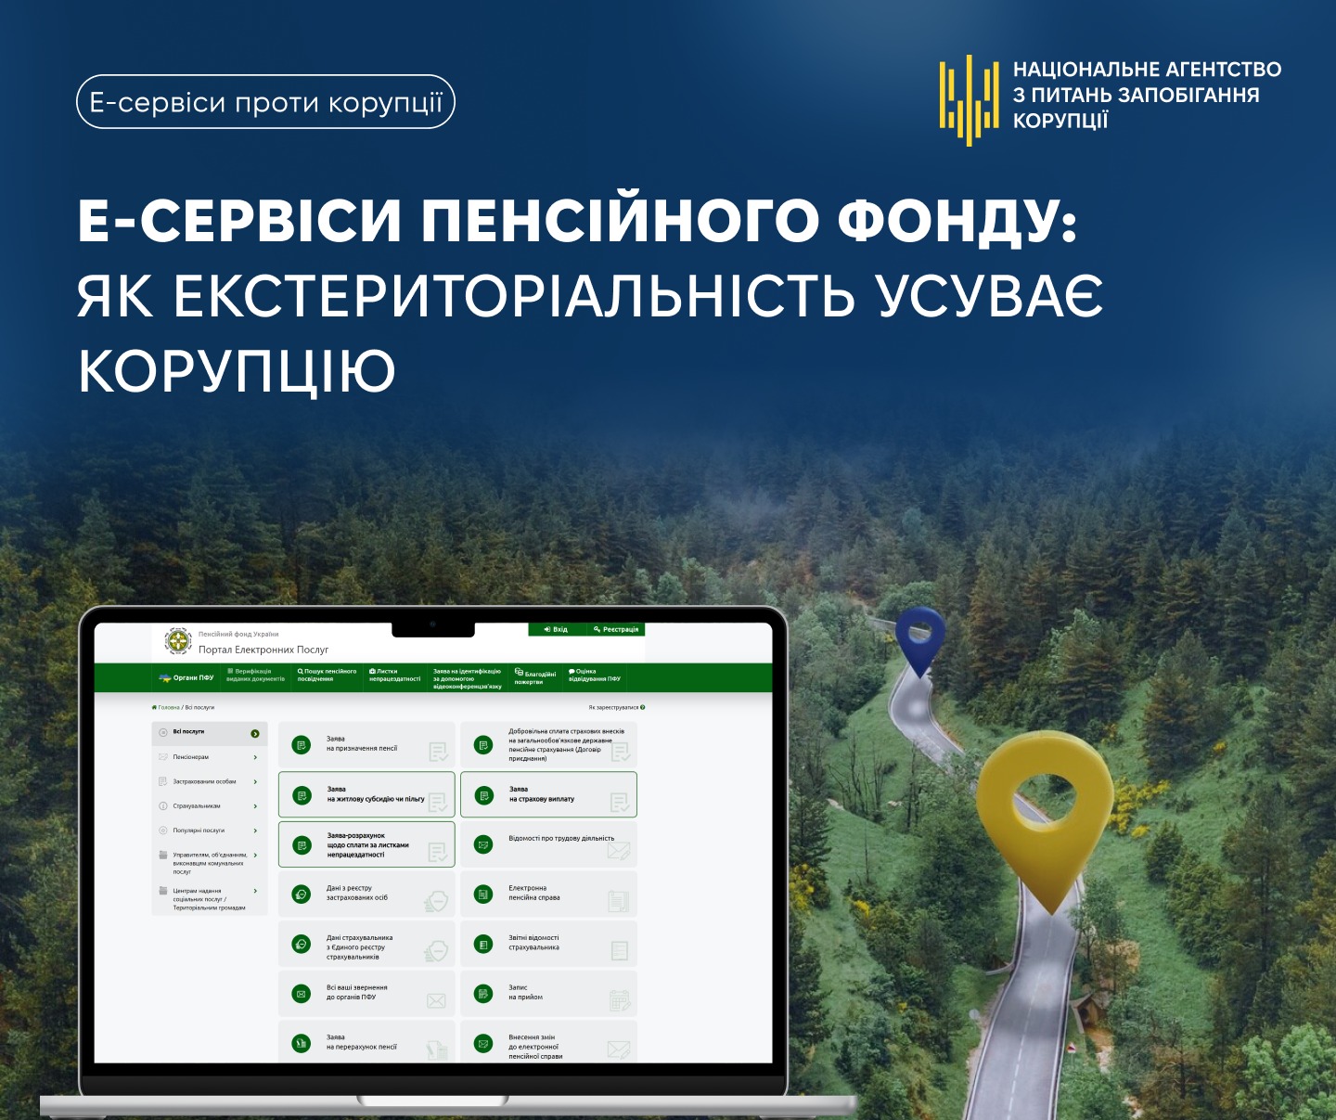Image resolution: width=1336 pixels, height=1120 pixels.
Task: Expand 'Страхувальникам' section in sidebar
Action: coord(210,806)
